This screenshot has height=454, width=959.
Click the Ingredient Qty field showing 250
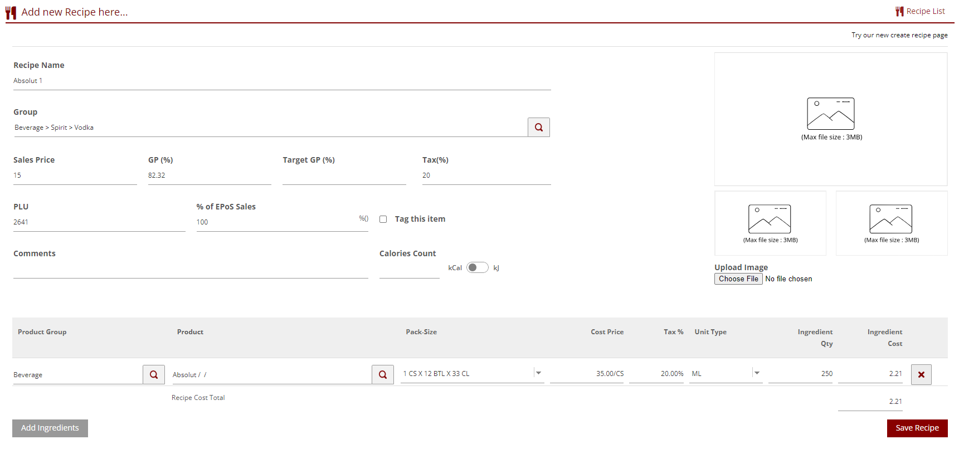point(800,374)
